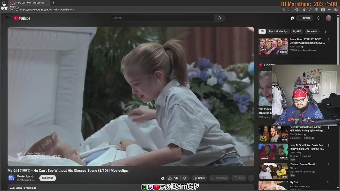
Task: Open I Swear I Saw A Ghost title
Action: (302, 164)
